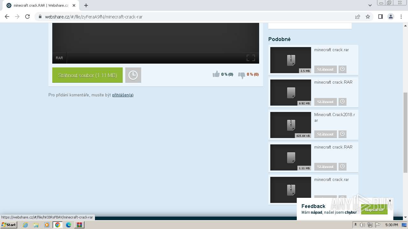Open File Explorer from taskbar
Viewport: 408px width, 229px height.
pos(36,225)
